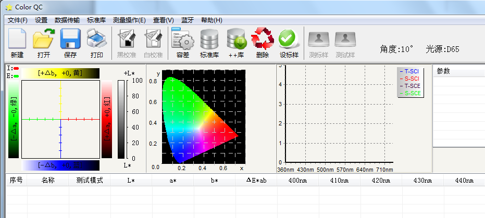Image resolution: width=485 pixels, height=218 pixels.
Task: Click the 新建 (New) toolbar icon
Action: pos(17,43)
